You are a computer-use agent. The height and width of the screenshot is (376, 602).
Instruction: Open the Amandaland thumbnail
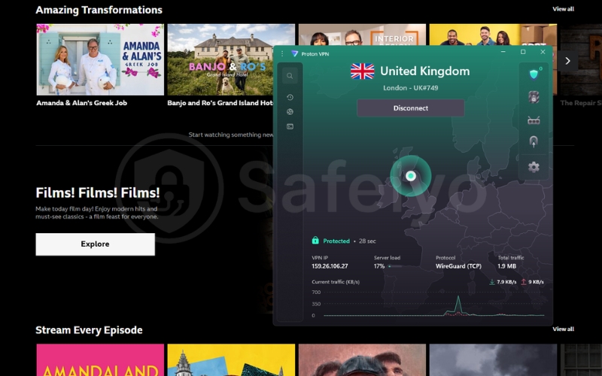pos(100,360)
